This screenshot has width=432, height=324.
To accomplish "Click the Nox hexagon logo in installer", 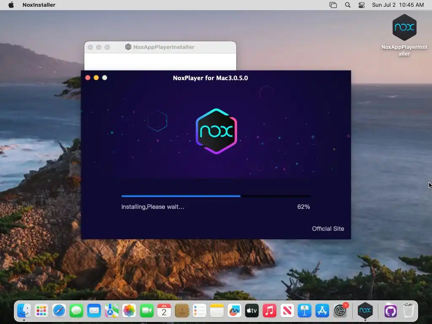I will 216,131.
